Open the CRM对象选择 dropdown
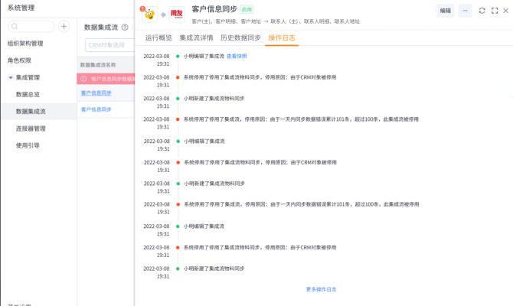The height and width of the screenshot is (306, 513). (x=106, y=45)
